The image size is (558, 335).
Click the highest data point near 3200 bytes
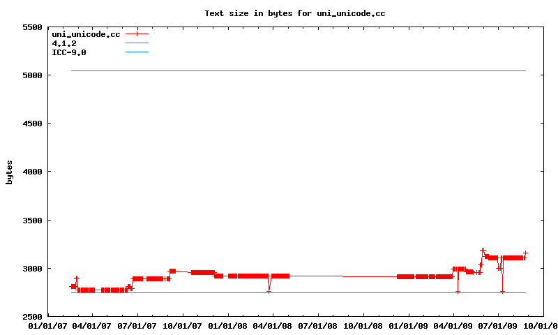tap(482, 250)
